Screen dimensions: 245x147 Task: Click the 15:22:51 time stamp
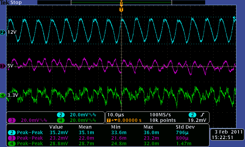click(x=223, y=138)
